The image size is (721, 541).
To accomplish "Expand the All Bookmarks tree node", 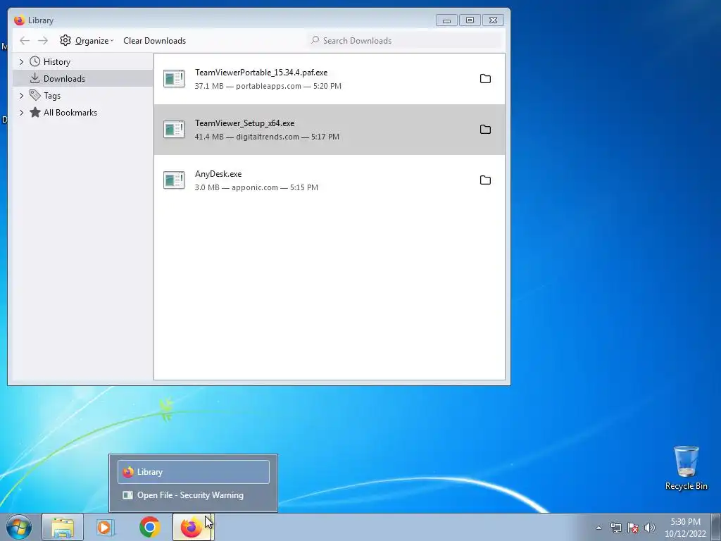I will click(21, 113).
